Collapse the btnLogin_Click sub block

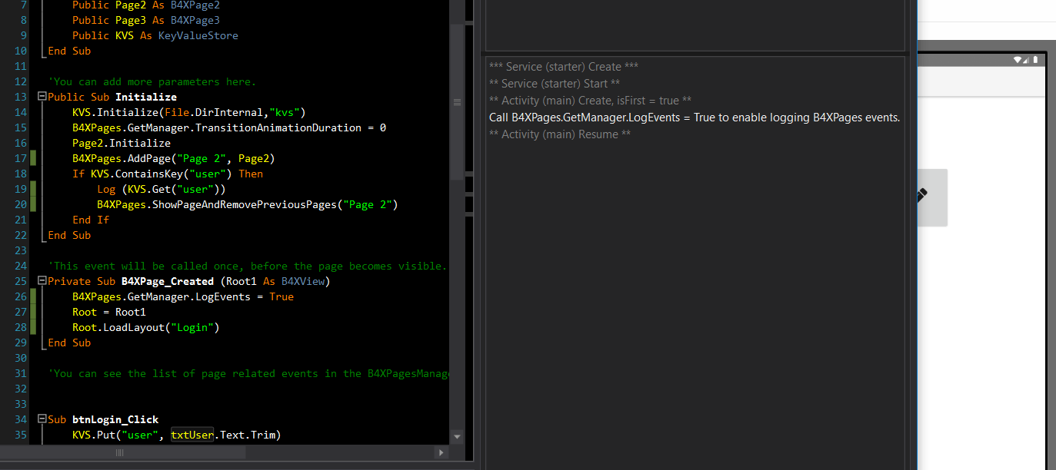(x=42, y=419)
